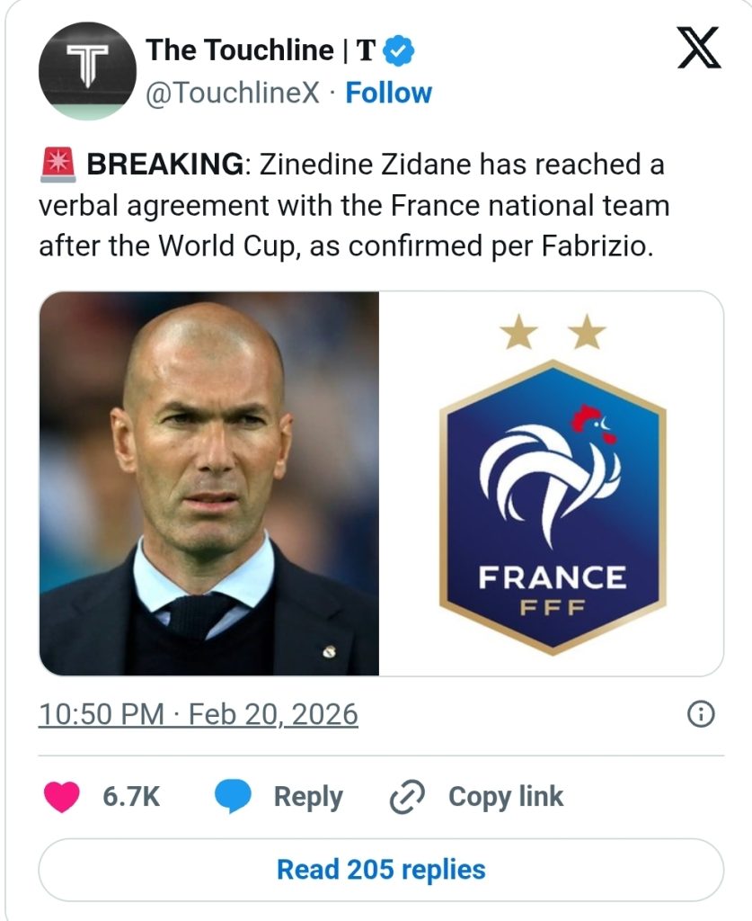Image resolution: width=752 pixels, height=921 pixels.
Task: Open the Twitter info circle icon
Action: [700, 714]
